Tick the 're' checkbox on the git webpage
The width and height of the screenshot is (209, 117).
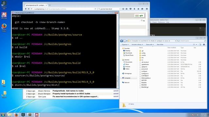141,20
